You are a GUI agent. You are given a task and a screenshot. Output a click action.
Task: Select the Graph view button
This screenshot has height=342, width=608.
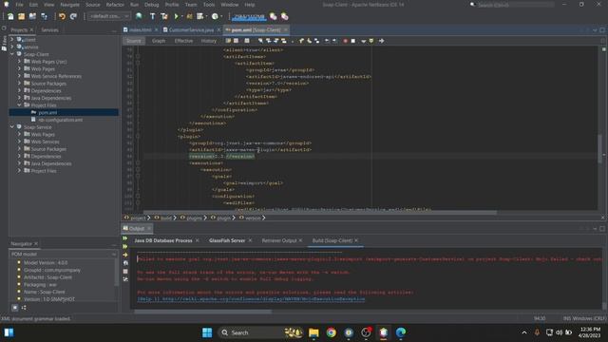coord(159,41)
